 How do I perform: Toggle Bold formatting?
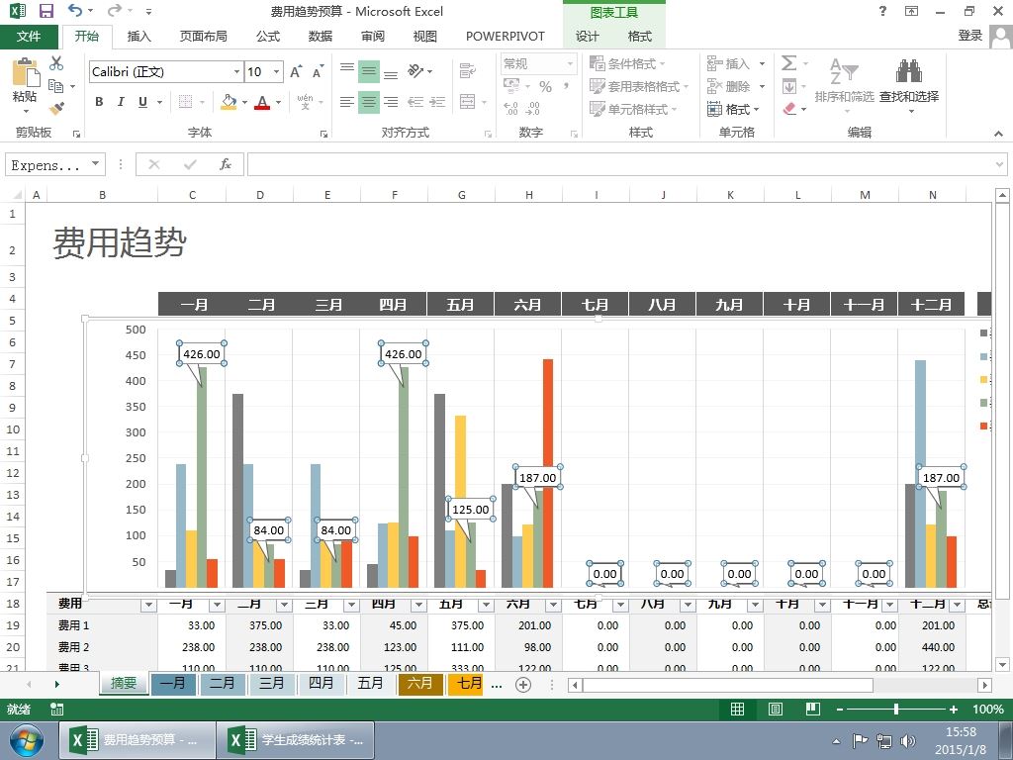coord(99,102)
